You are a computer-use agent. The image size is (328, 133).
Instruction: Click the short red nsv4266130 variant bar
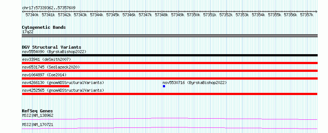click(46, 86)
